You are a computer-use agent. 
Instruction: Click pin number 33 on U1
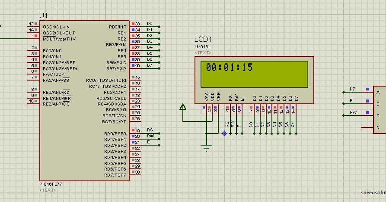tap(137, 24)
